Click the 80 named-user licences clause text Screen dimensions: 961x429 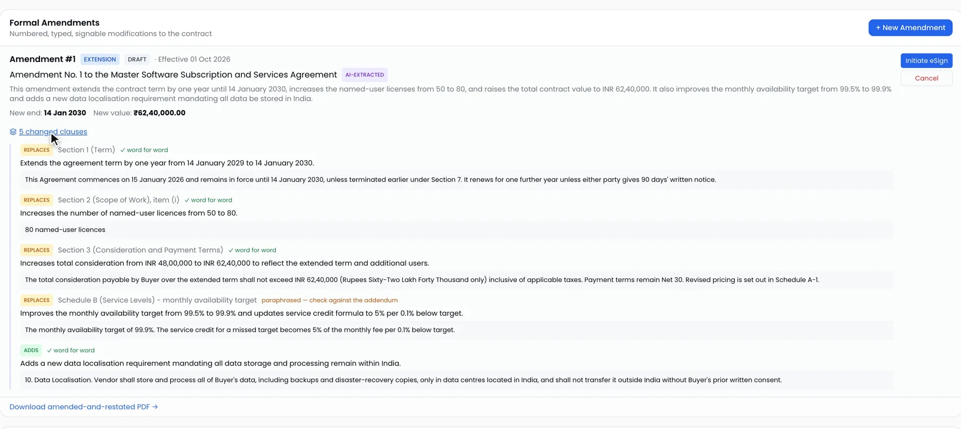point(65,230)
